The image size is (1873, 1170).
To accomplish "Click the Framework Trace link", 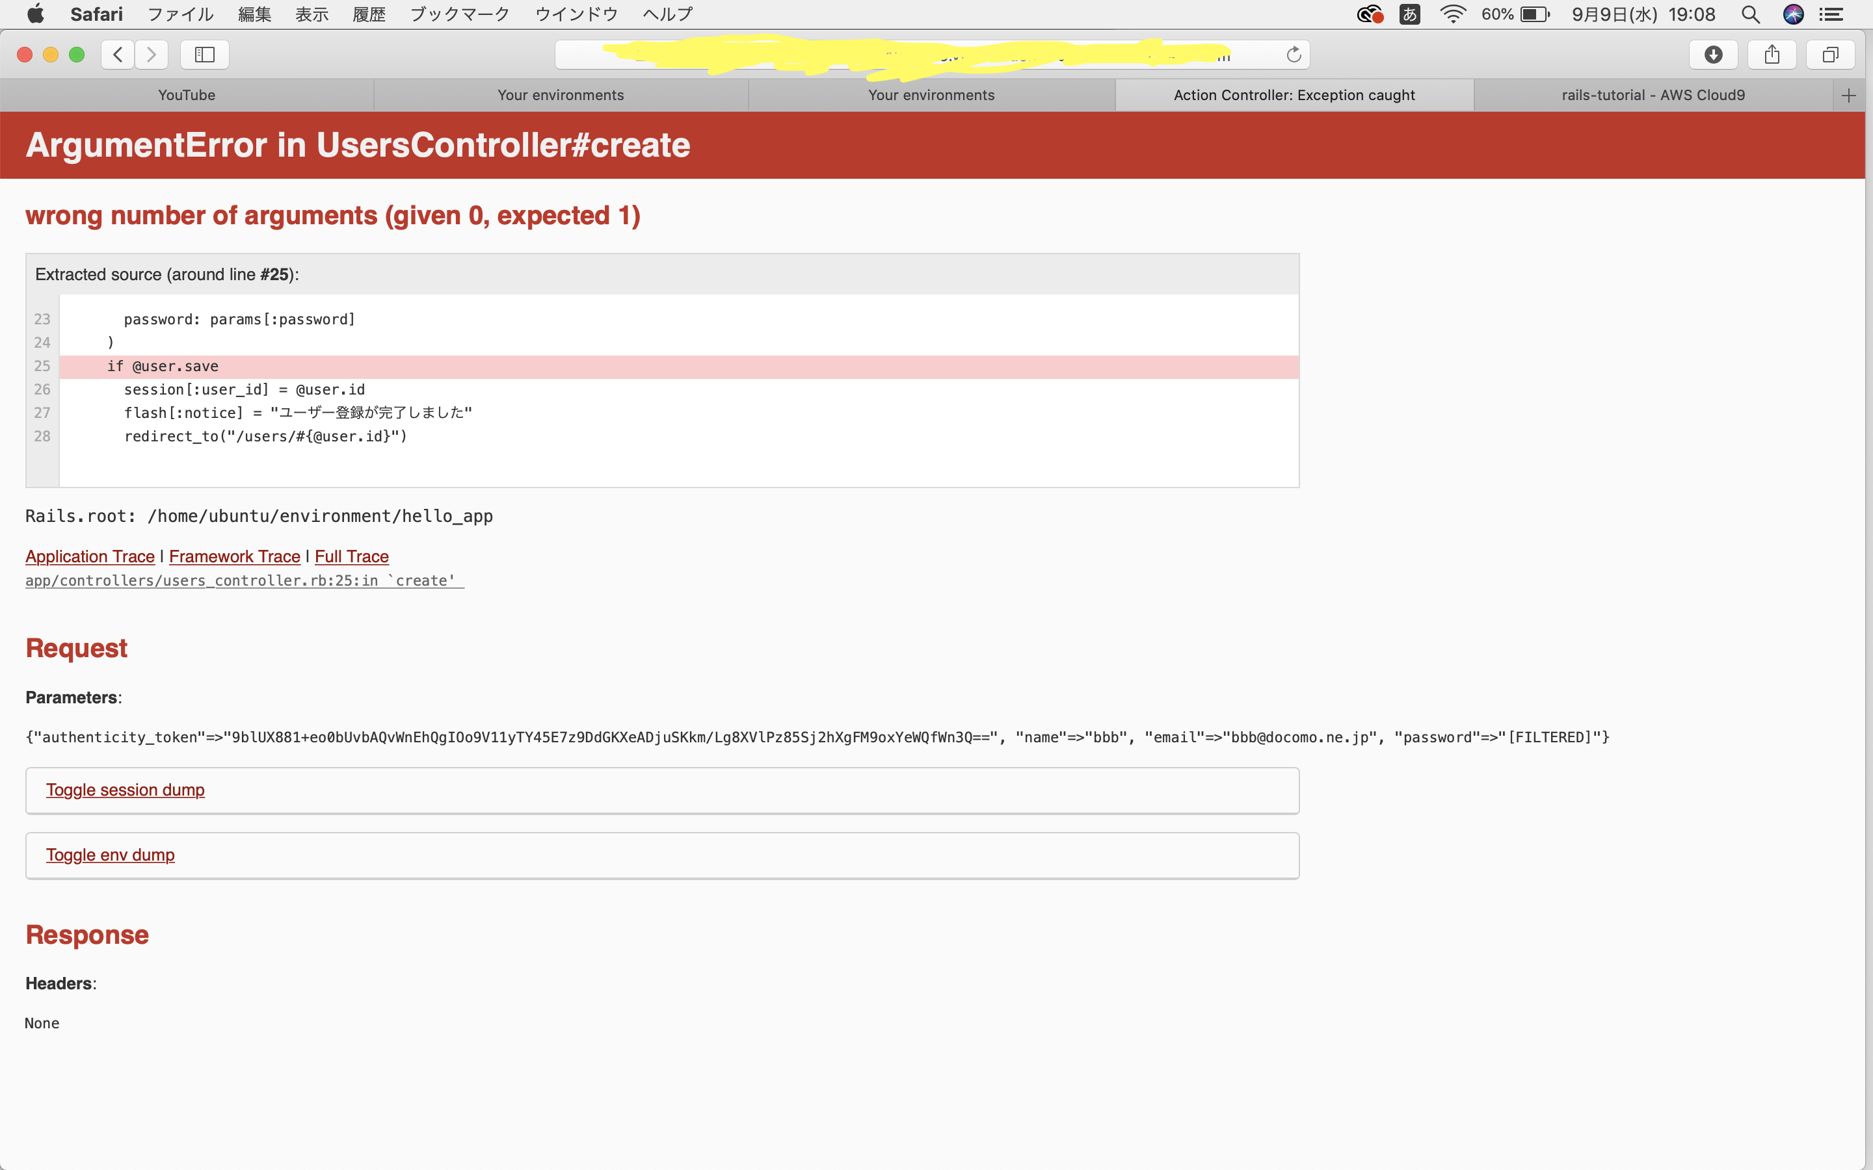I will [235, 556].
